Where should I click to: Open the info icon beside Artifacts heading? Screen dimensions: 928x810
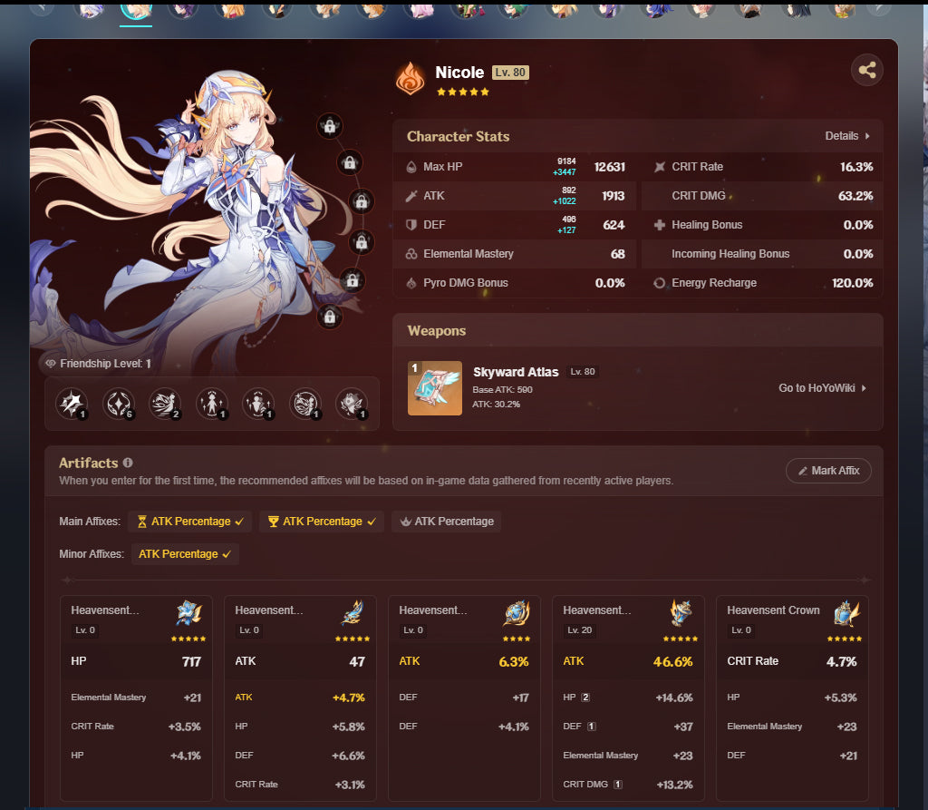pyautogui.click(x=128, y=463)
